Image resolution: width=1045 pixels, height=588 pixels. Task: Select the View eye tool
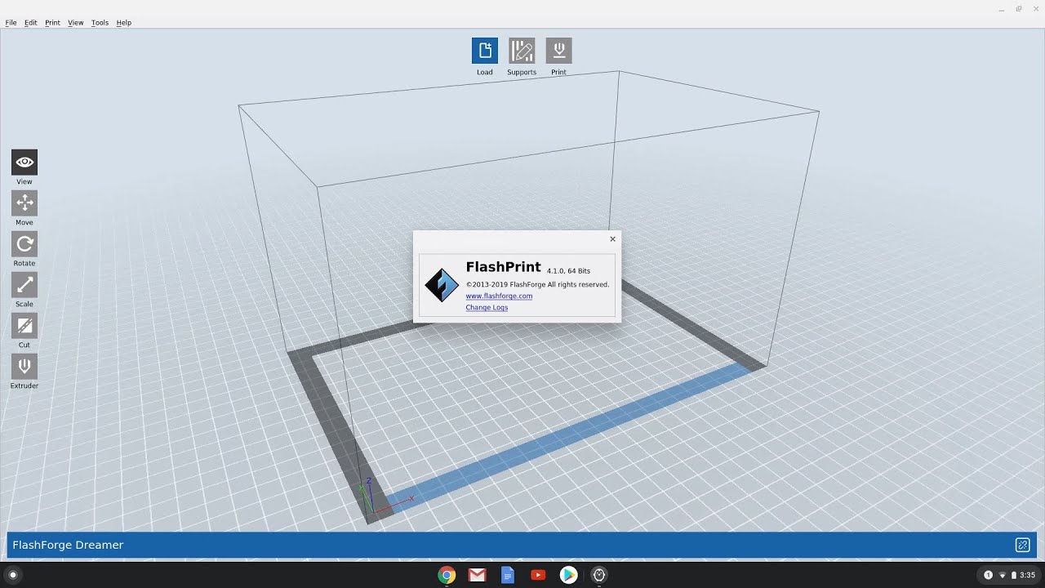[24, 163]
